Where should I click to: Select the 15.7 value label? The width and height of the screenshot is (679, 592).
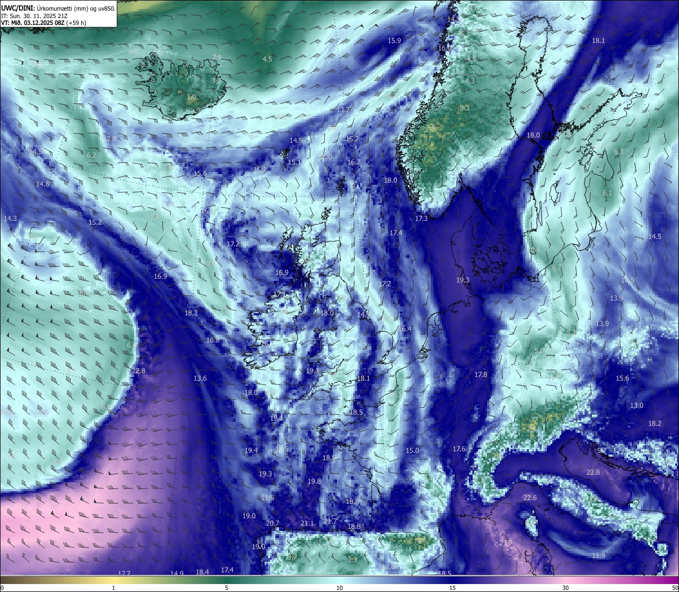tap(352, 139)
